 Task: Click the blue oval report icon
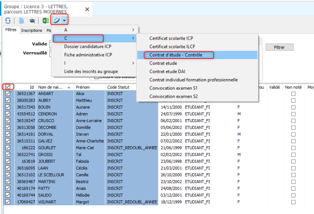[56, 20]
